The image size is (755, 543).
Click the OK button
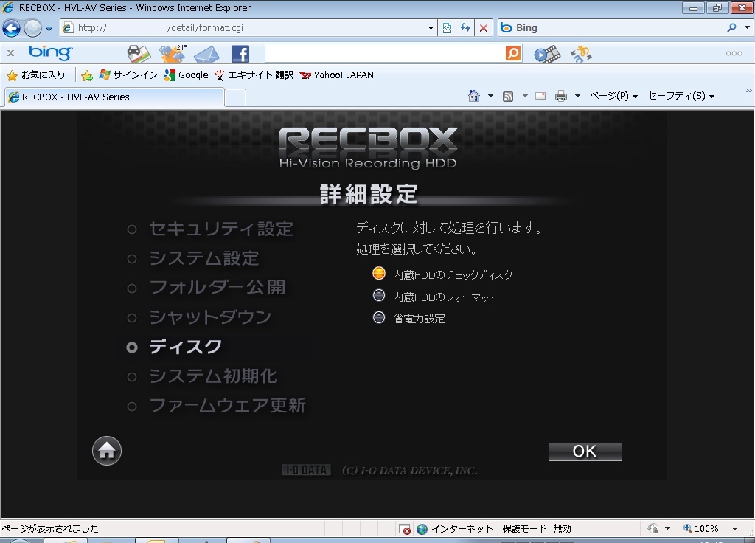pos(585,452)
